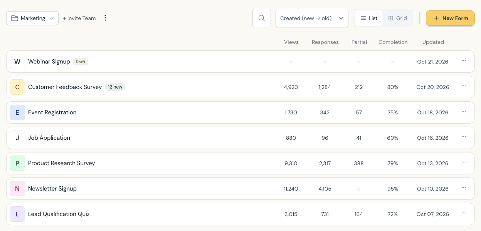Click the 1,730 views value
The height and width of the screenshot is (231, 481).
coord(291,112)
